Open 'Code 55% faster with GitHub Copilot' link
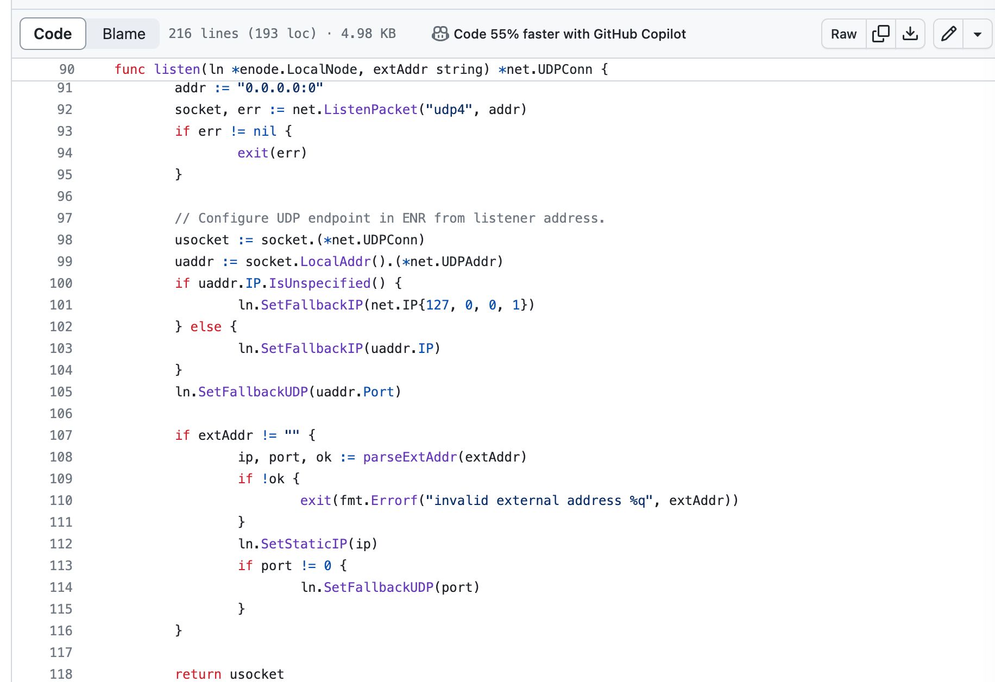This screenshot has width=995, height=682. (570, 34)
